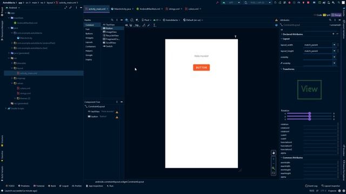
Task: Open the layout_width dropdown arrow
Action: pos(334,45)
